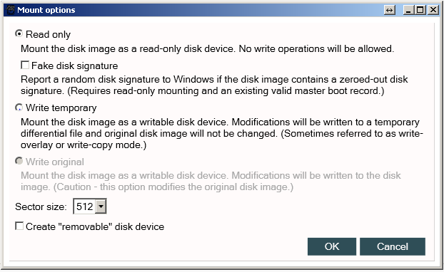Screen dimensions: 444x272
Task: Select the greyed-out Write original radio button
Action: click(x=19, y=162)
